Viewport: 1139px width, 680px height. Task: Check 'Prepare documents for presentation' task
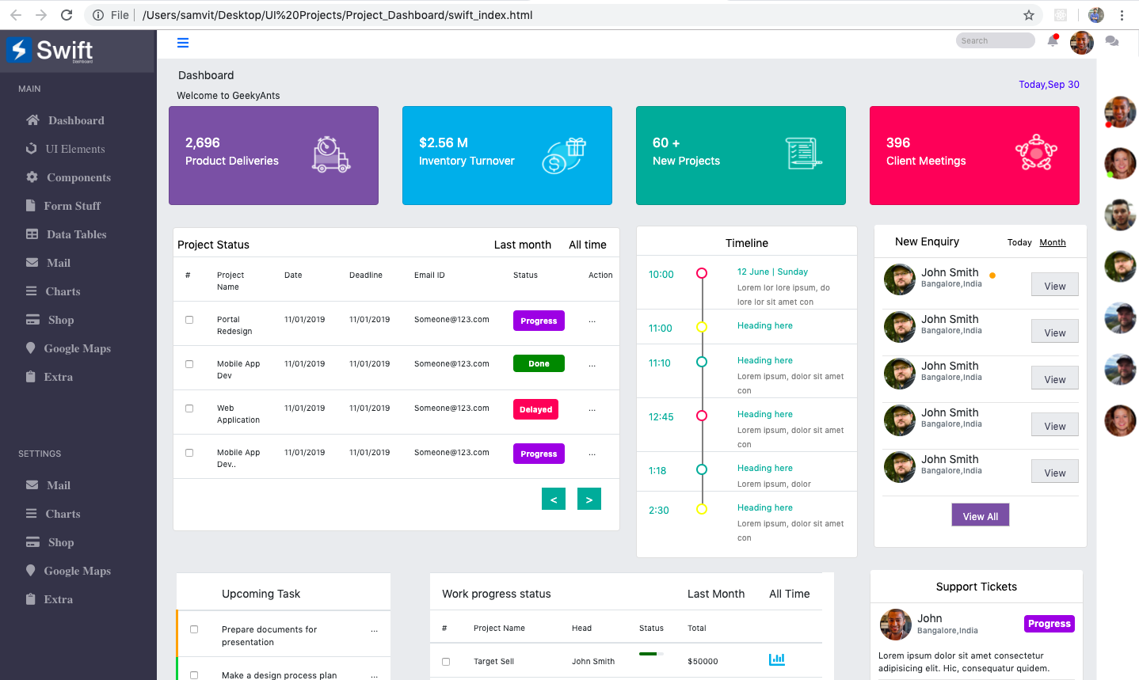click(x=194, y=629)
